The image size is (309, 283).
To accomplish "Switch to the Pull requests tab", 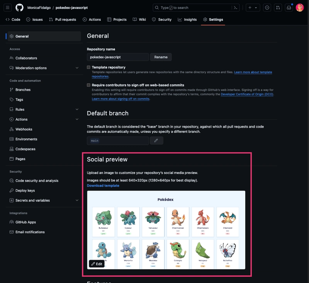I will [63, 19].
